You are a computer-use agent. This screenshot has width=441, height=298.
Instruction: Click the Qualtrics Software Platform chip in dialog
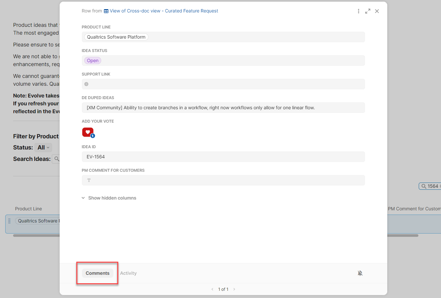116,37
